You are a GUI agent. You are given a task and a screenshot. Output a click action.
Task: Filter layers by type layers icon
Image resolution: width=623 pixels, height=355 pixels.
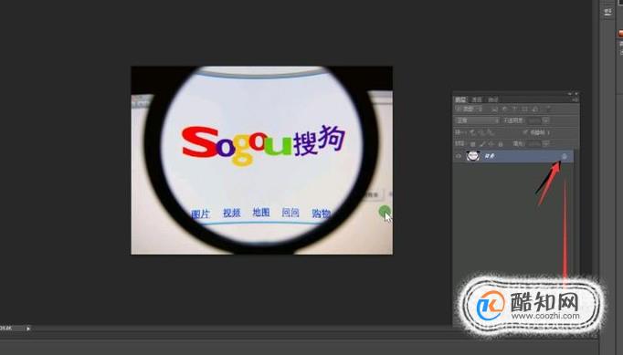point(514,109)
